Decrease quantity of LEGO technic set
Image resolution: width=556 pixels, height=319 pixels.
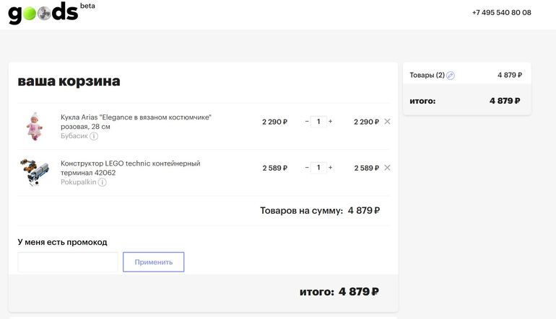click(x=307, y=168)
